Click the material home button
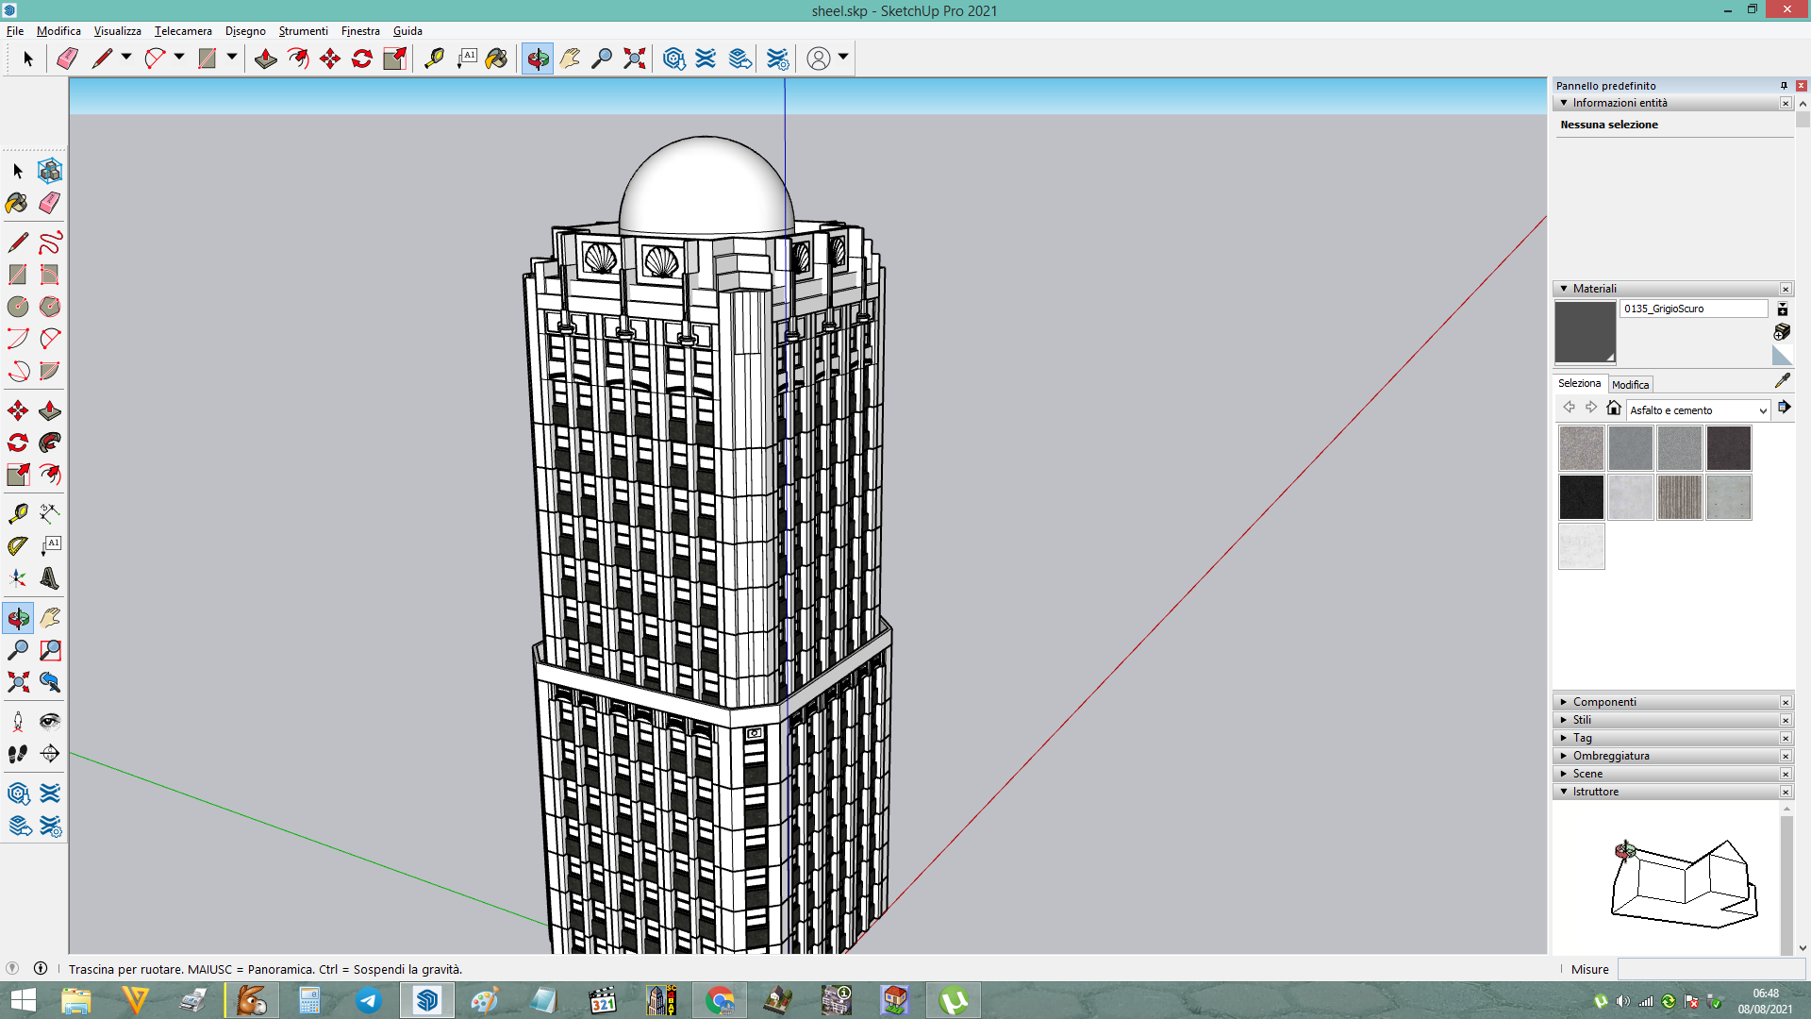Viewport: 1811px width, 1019px height. coord(1614,408)
